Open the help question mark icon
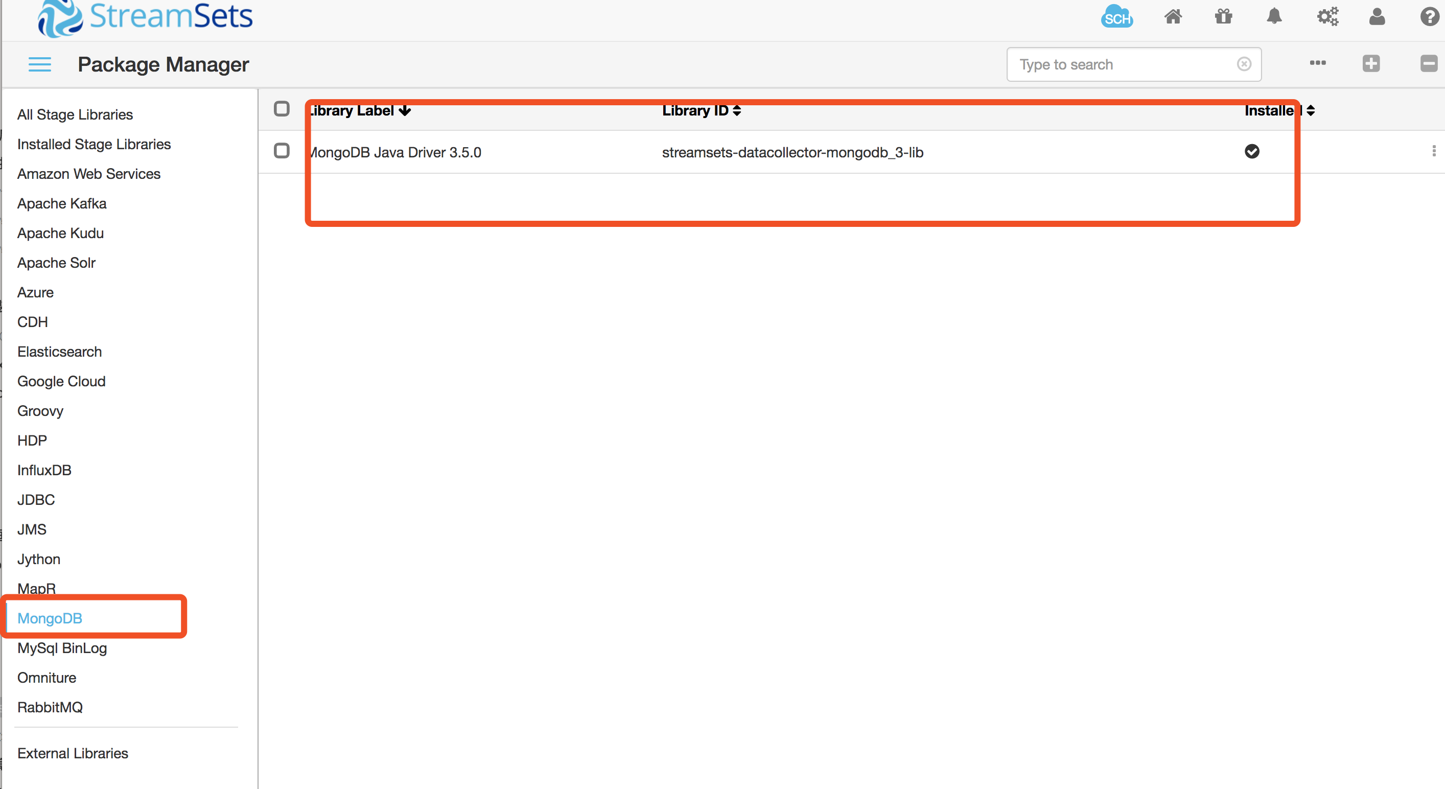 (1429, 17)
